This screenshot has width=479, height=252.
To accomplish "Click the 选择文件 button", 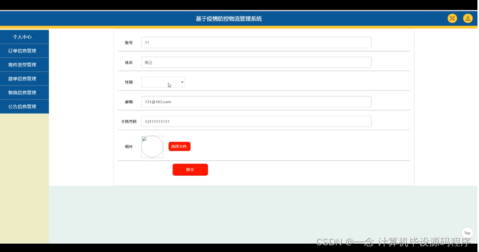I will click(179, 146).
